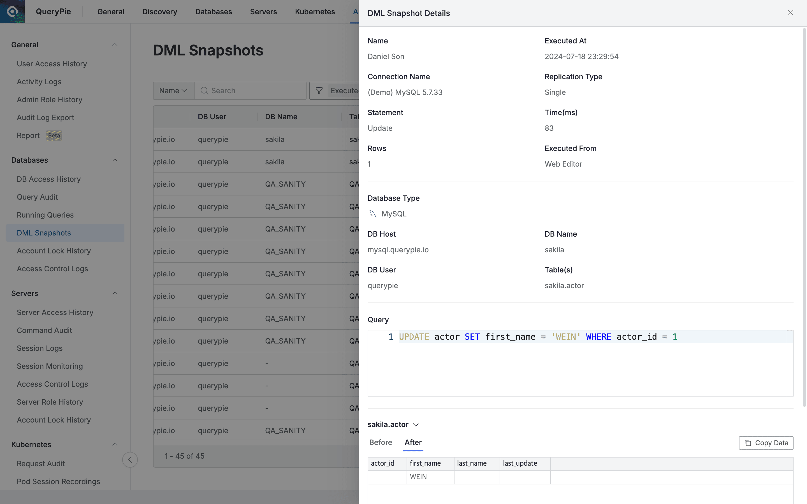Click the QueryPie logo icon
Screen dimensions: 807x504
[x=12, y=11]
